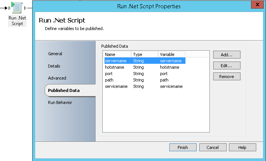
Task: Select the port variable row
Action: [x=145, y=74]
